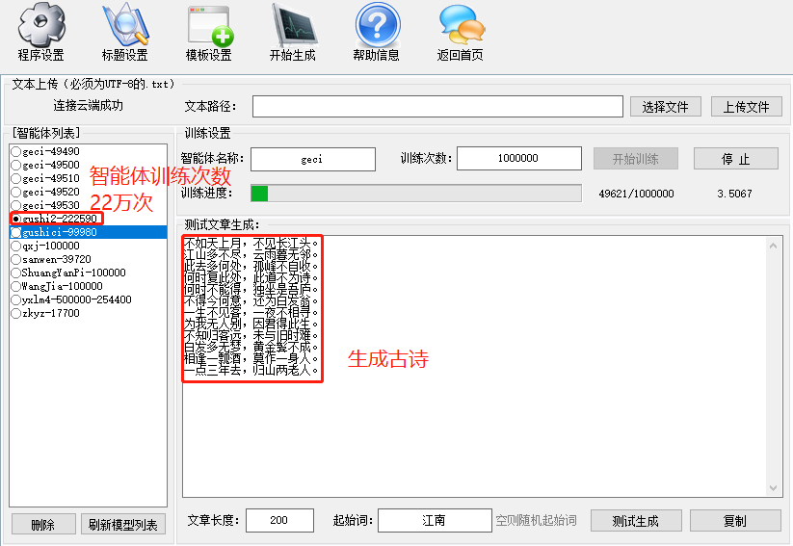This screenshot has width=793, height=546.
Task: Click the 训练进度 progress bar
Action: coord(415,194)
